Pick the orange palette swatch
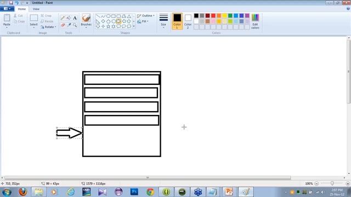This screenshot has width=351, height=197. pos(219,16)
